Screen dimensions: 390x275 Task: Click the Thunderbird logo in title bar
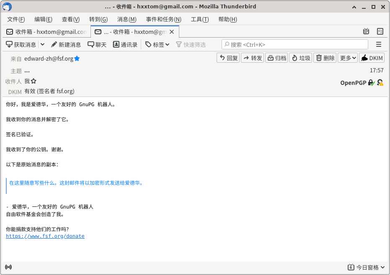click(7, 7)
